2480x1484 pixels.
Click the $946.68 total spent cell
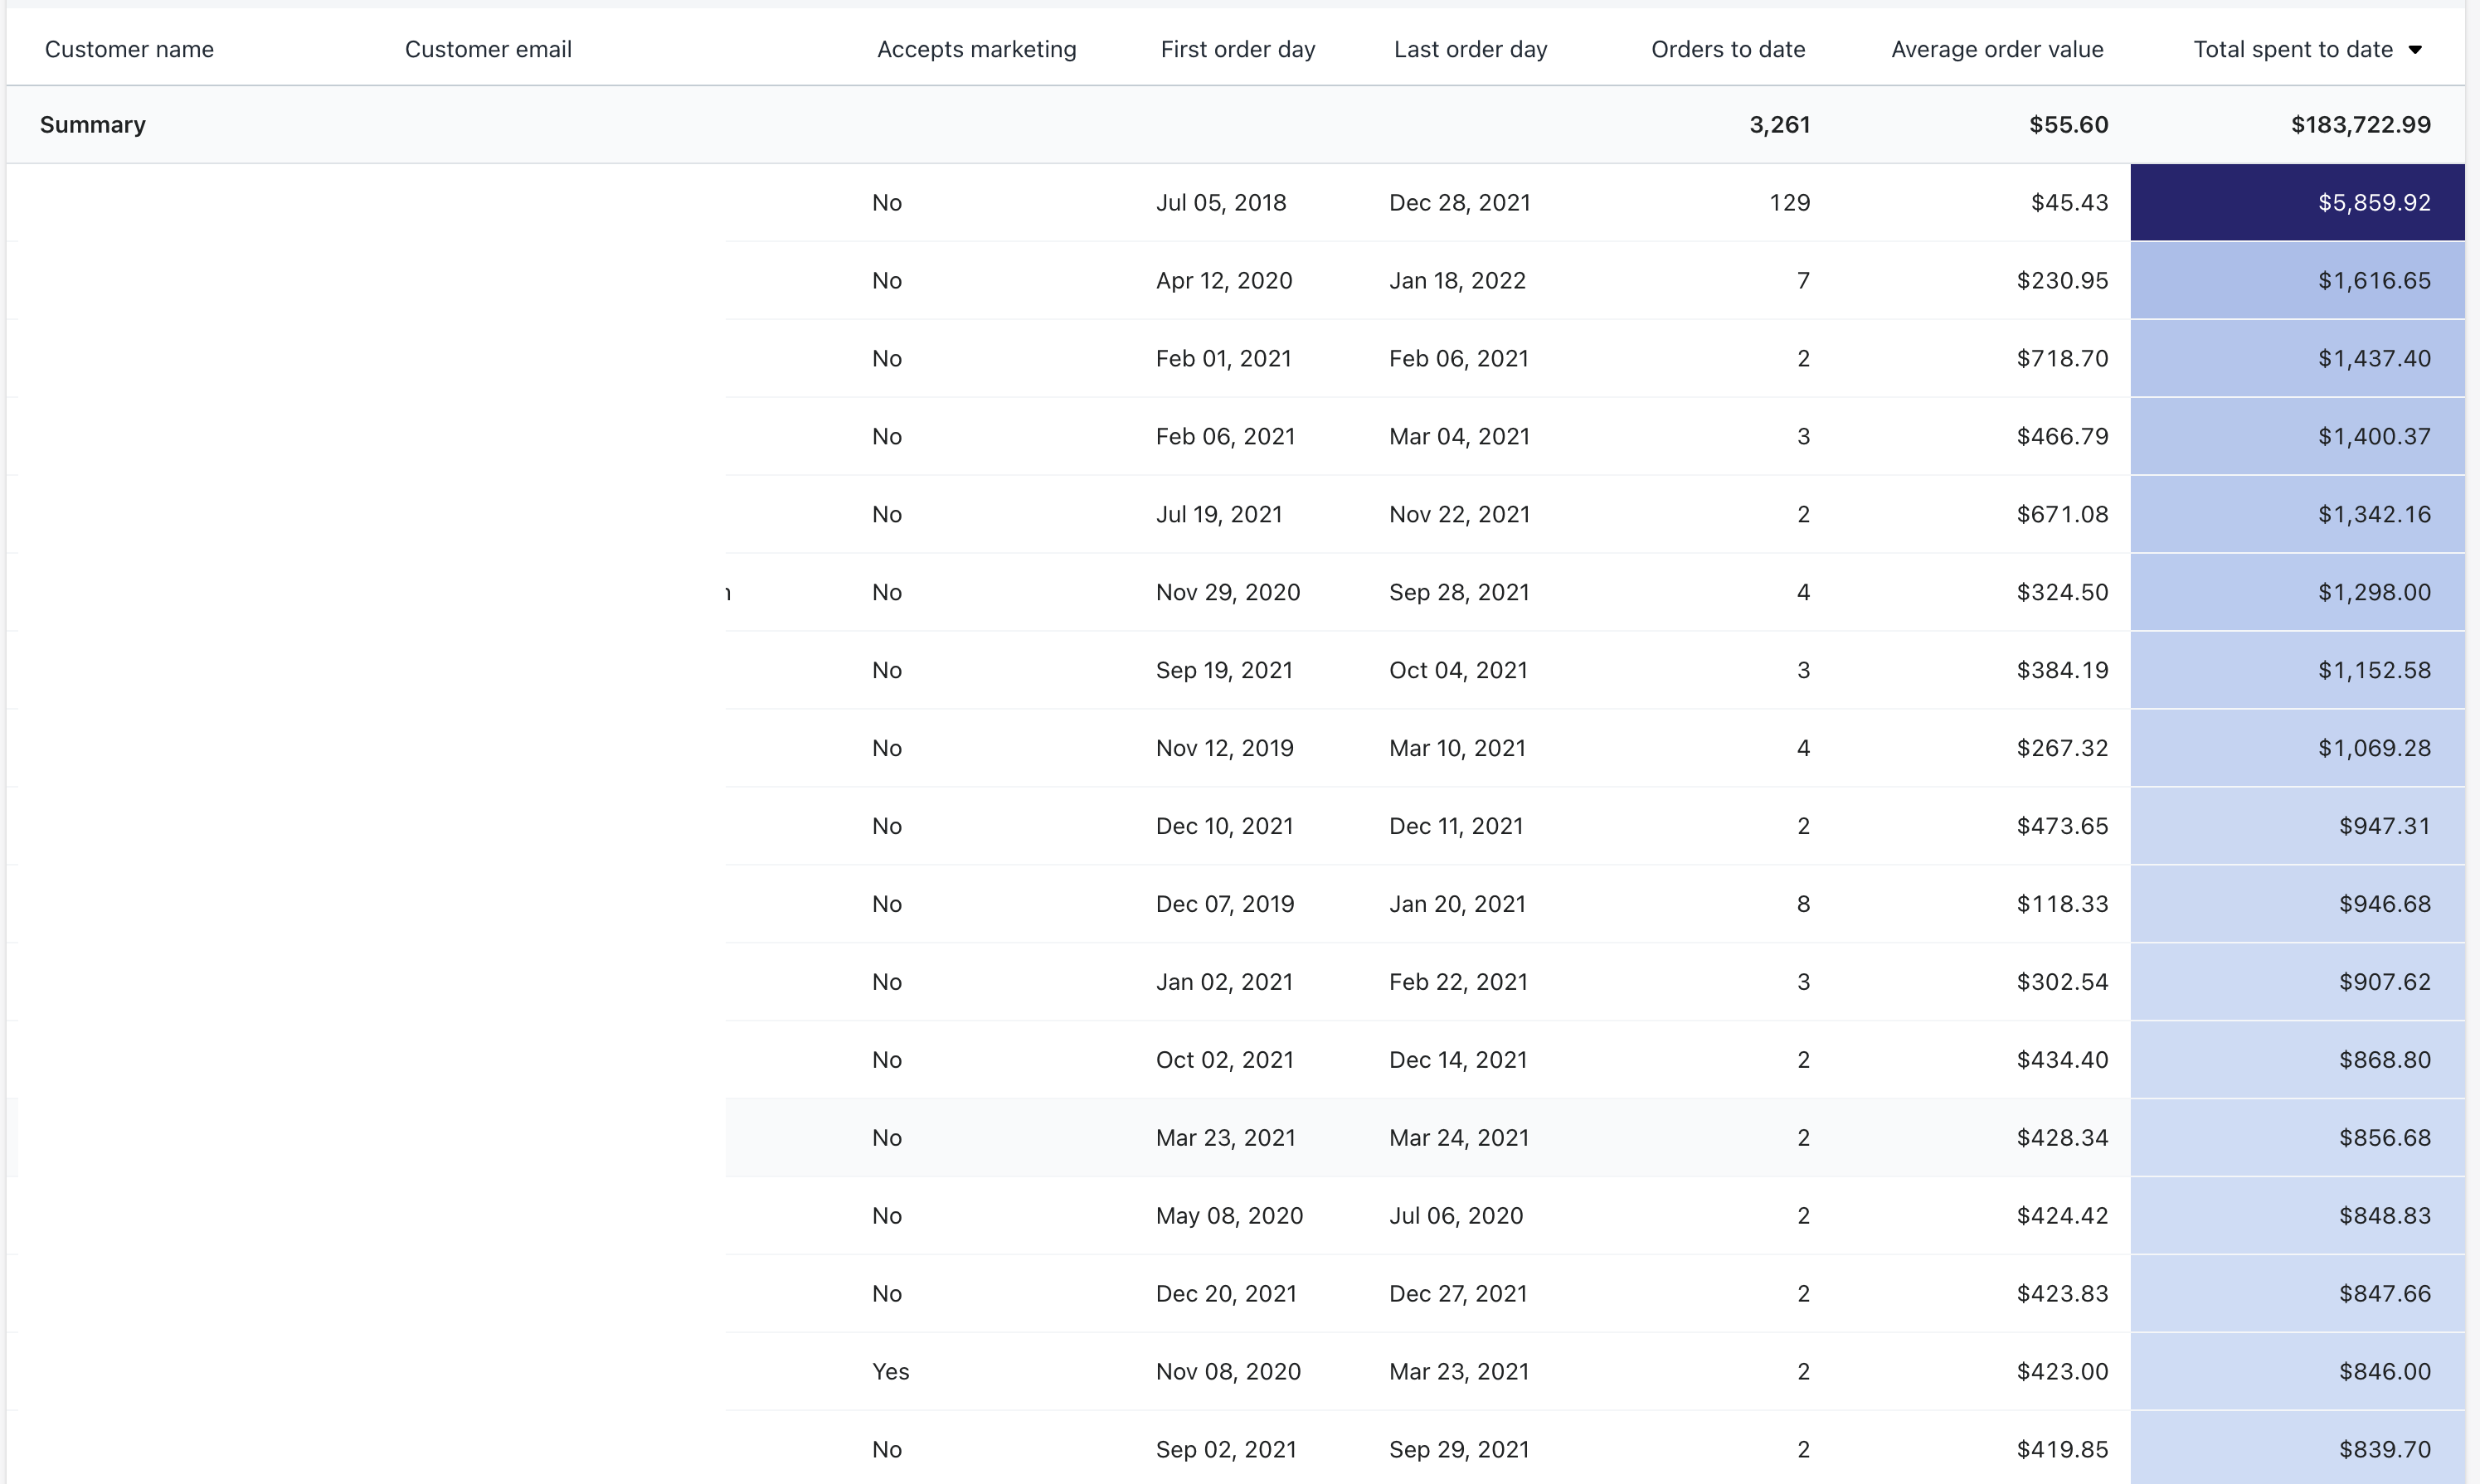pyautogui.click(x=2297, y=905)
